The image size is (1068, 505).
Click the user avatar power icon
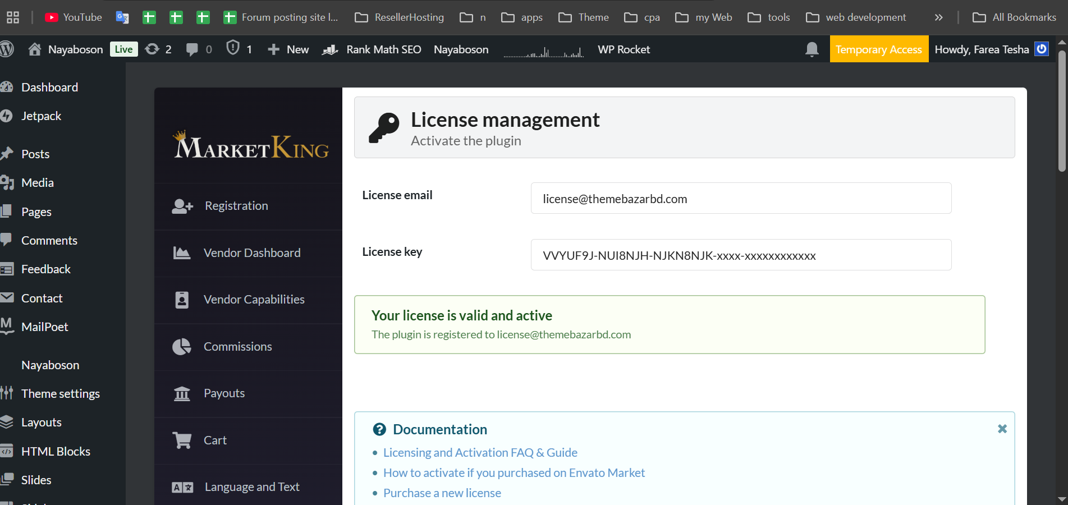1042,49
